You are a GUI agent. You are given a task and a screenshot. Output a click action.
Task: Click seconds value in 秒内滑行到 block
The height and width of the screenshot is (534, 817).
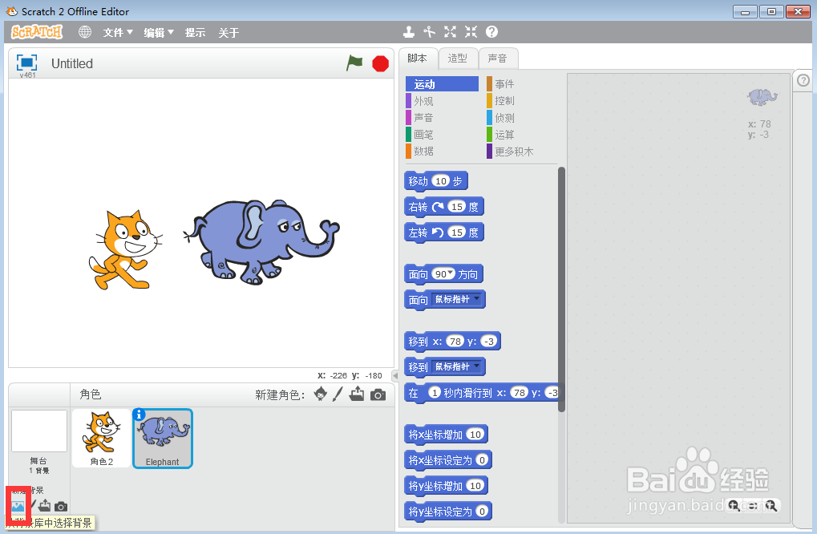click(435, 392)
